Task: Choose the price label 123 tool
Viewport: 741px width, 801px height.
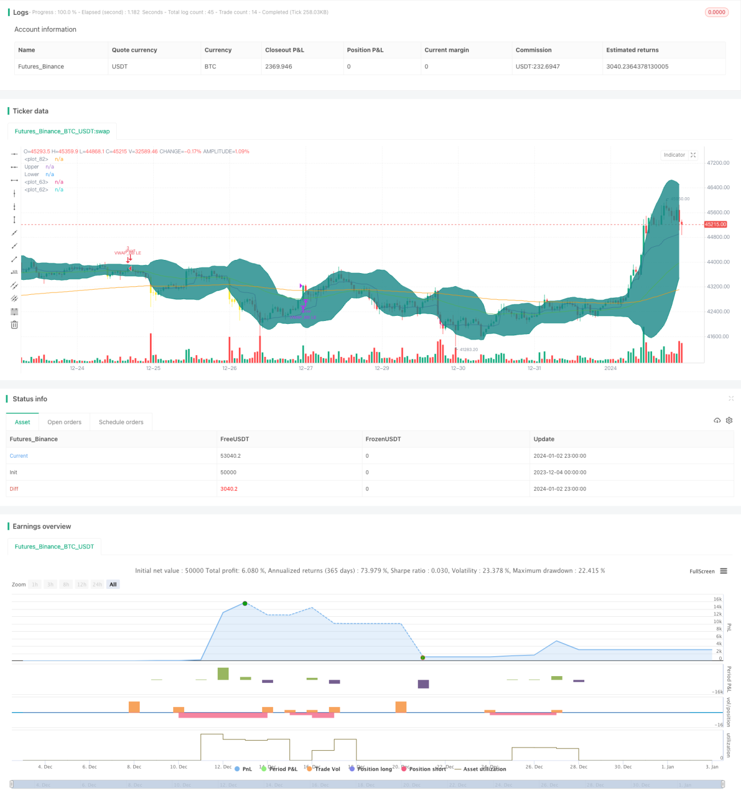Action: [14, 272]
